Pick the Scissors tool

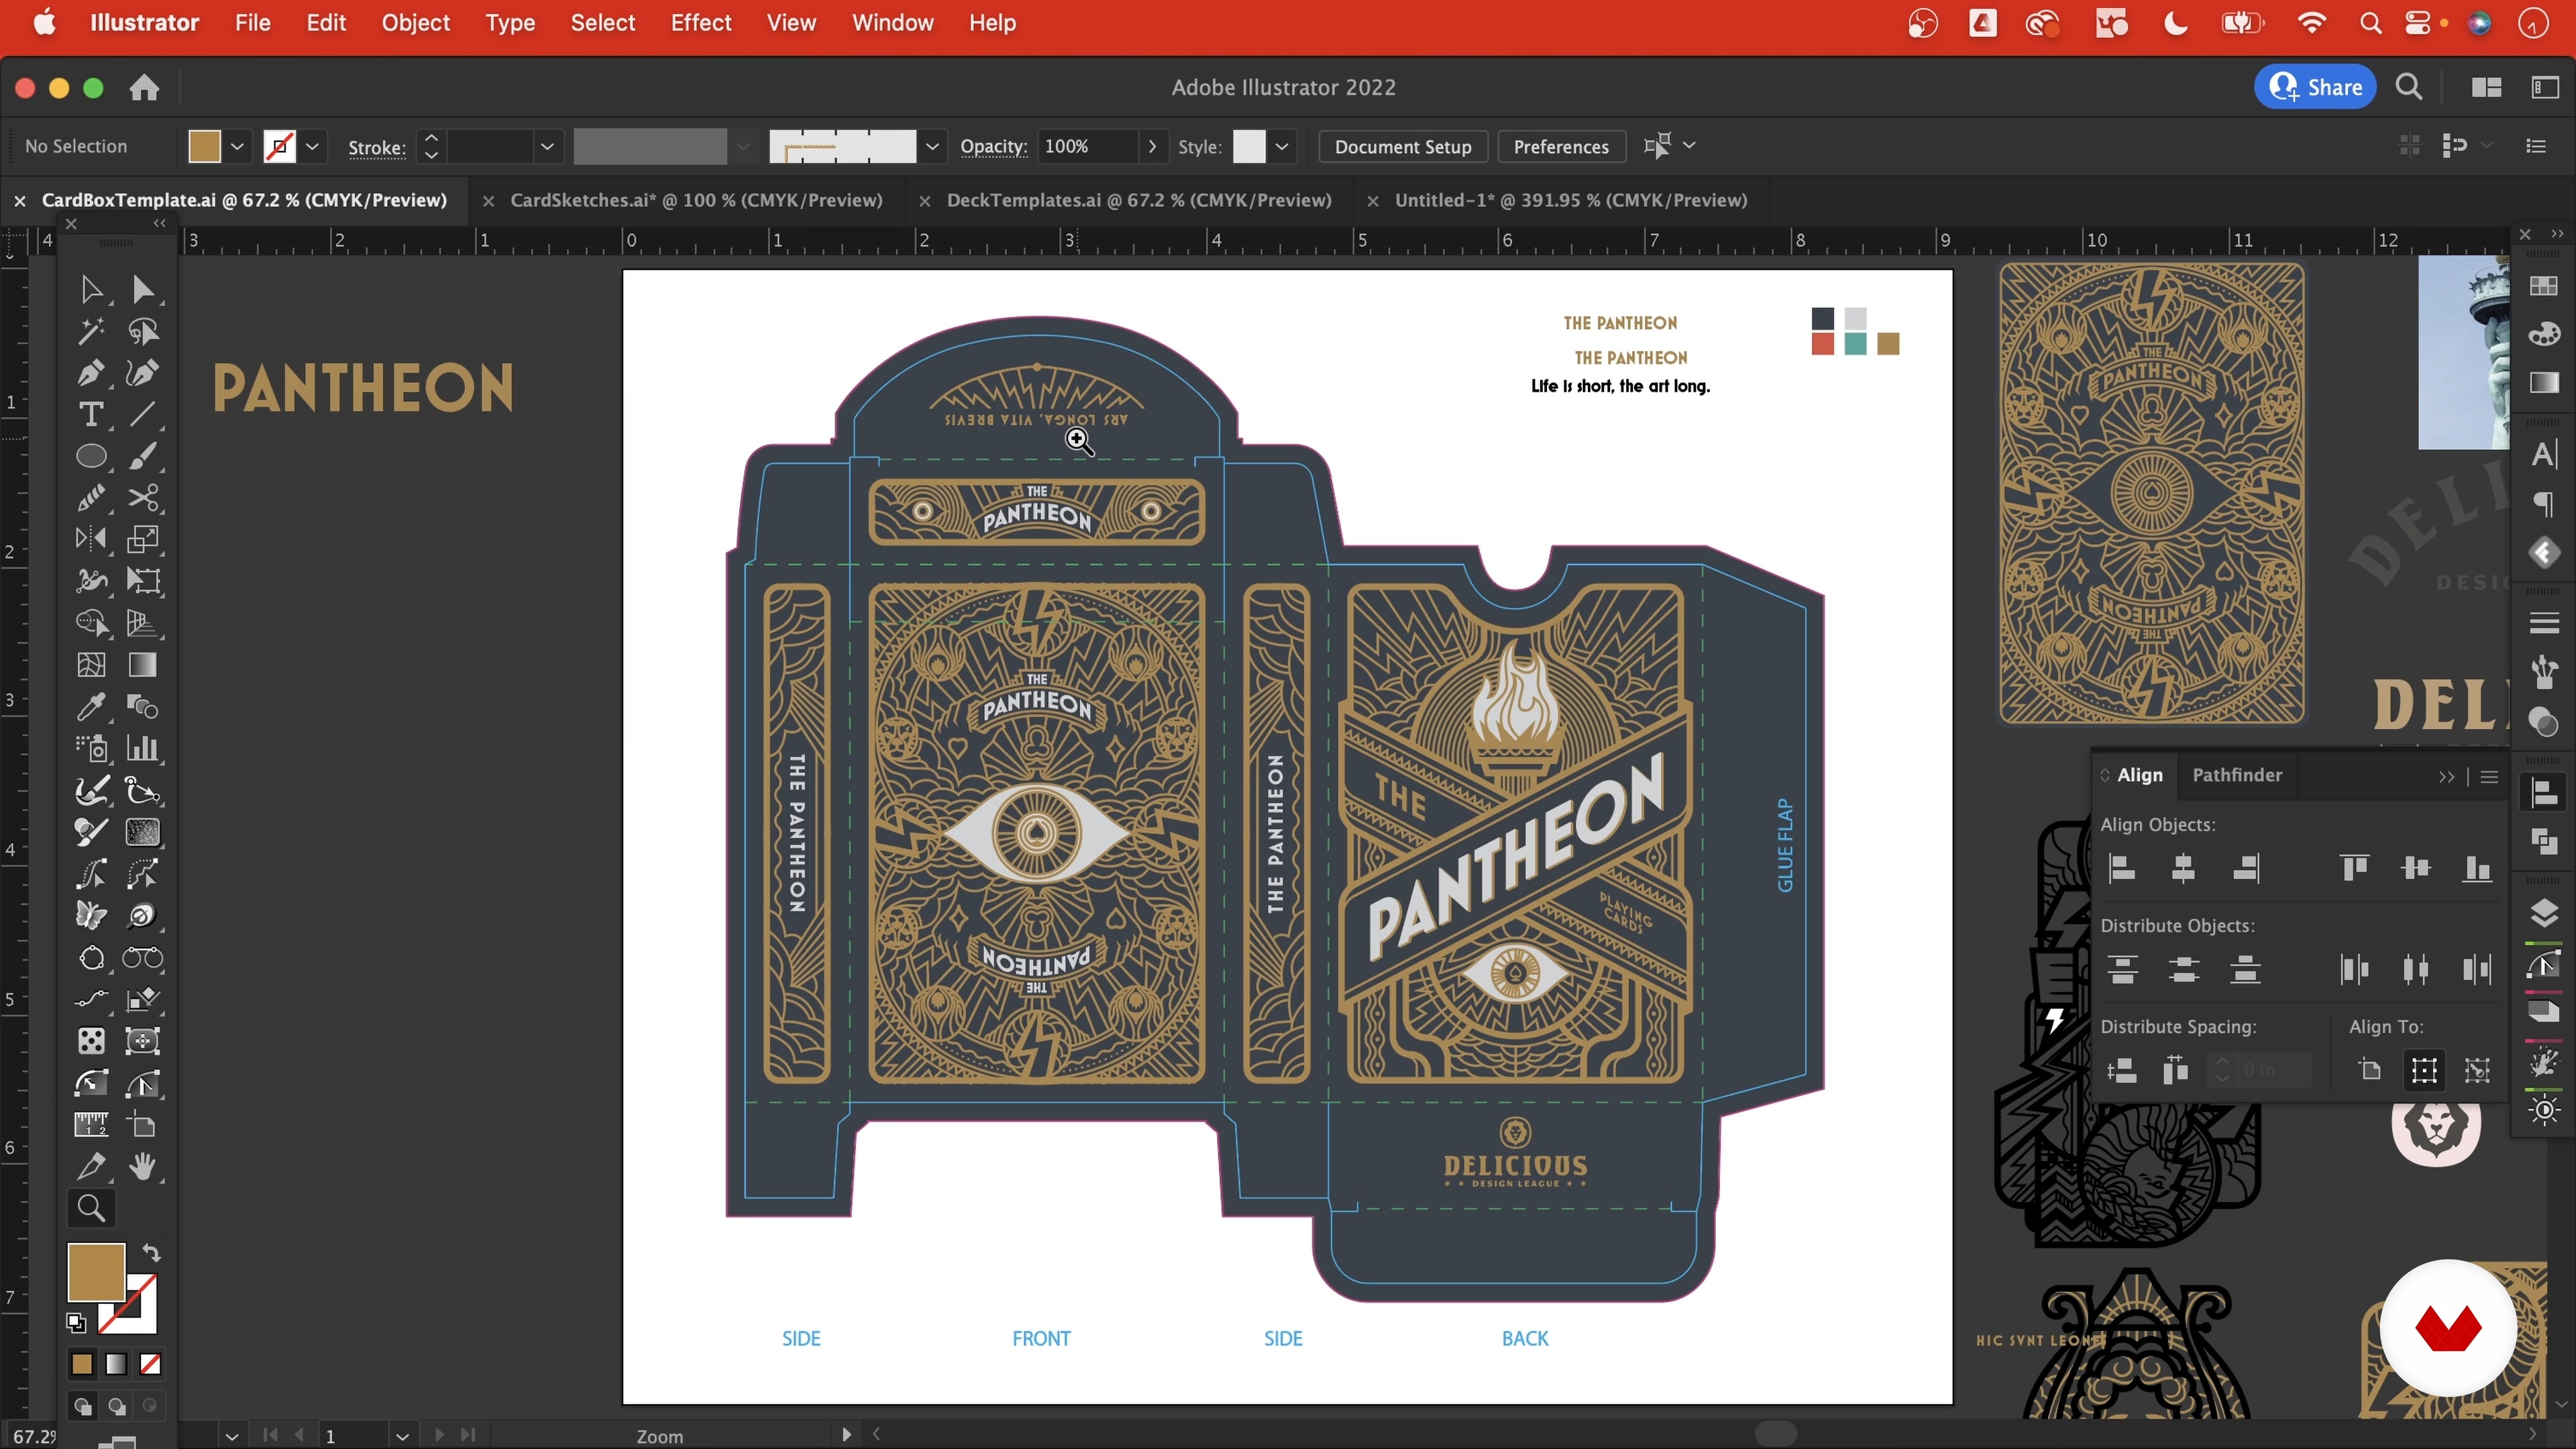143,498
